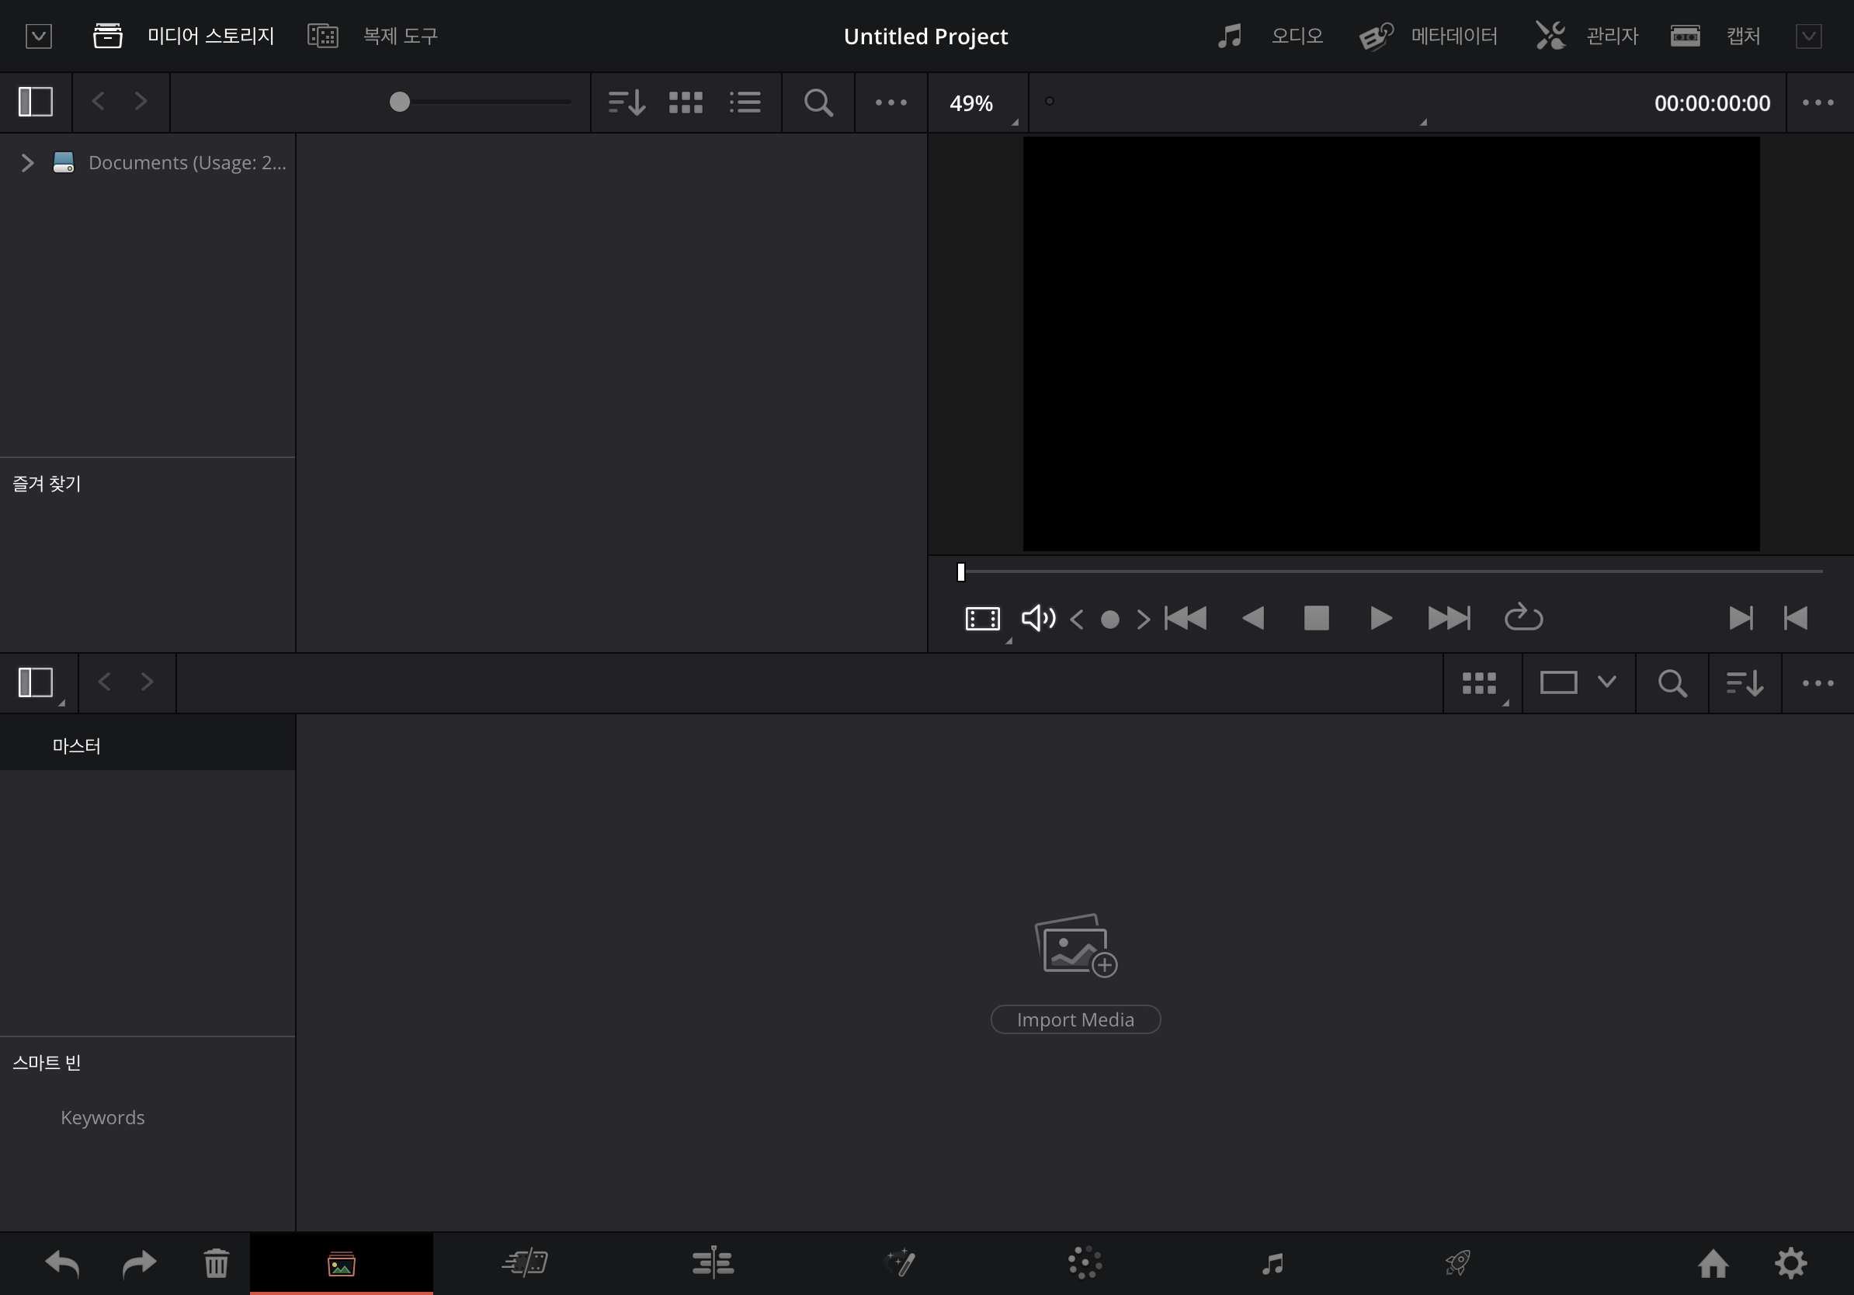Open the Cut page icon

[525, 1262]
